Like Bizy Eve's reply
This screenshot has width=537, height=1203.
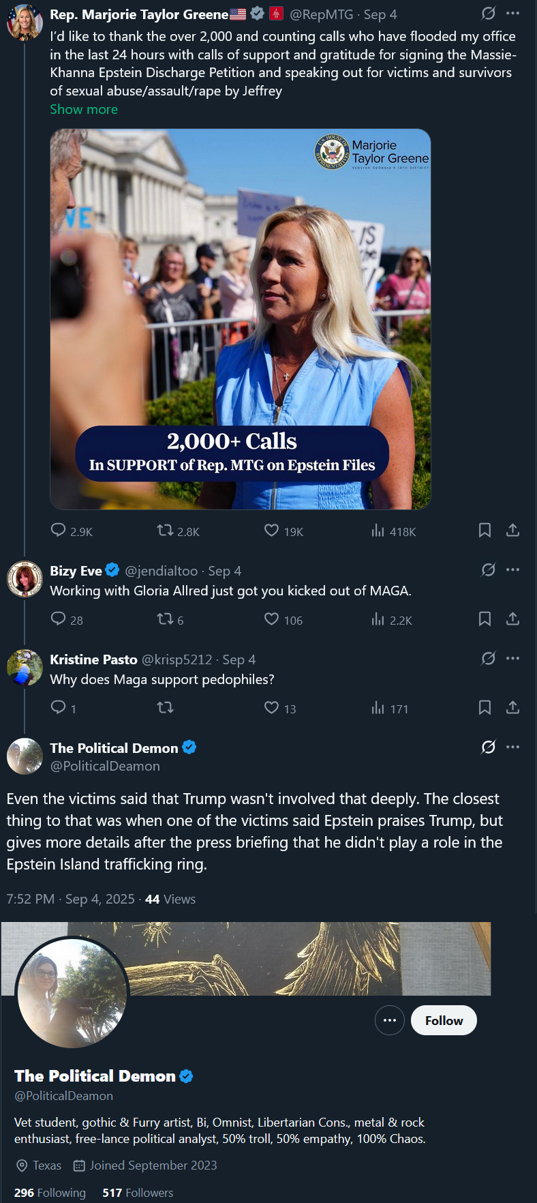pyautogui.click(x=271, y=619)
